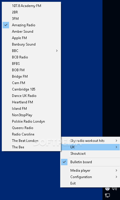Play NonStopPlay station
The image size is (120, 200).
tap(31, 115)
